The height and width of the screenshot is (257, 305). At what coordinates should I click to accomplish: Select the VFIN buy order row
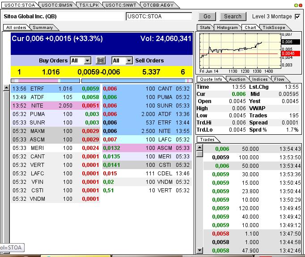click(55, 182)
